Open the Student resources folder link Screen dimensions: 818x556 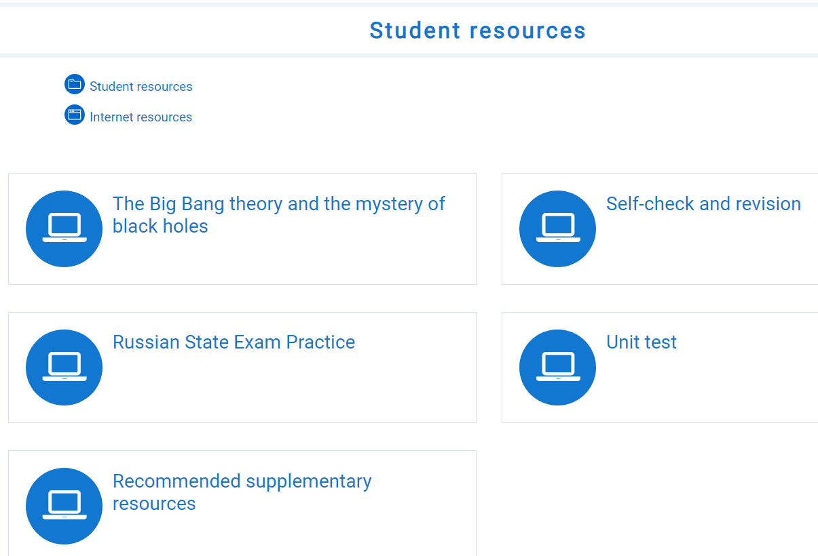pos(141,86)
